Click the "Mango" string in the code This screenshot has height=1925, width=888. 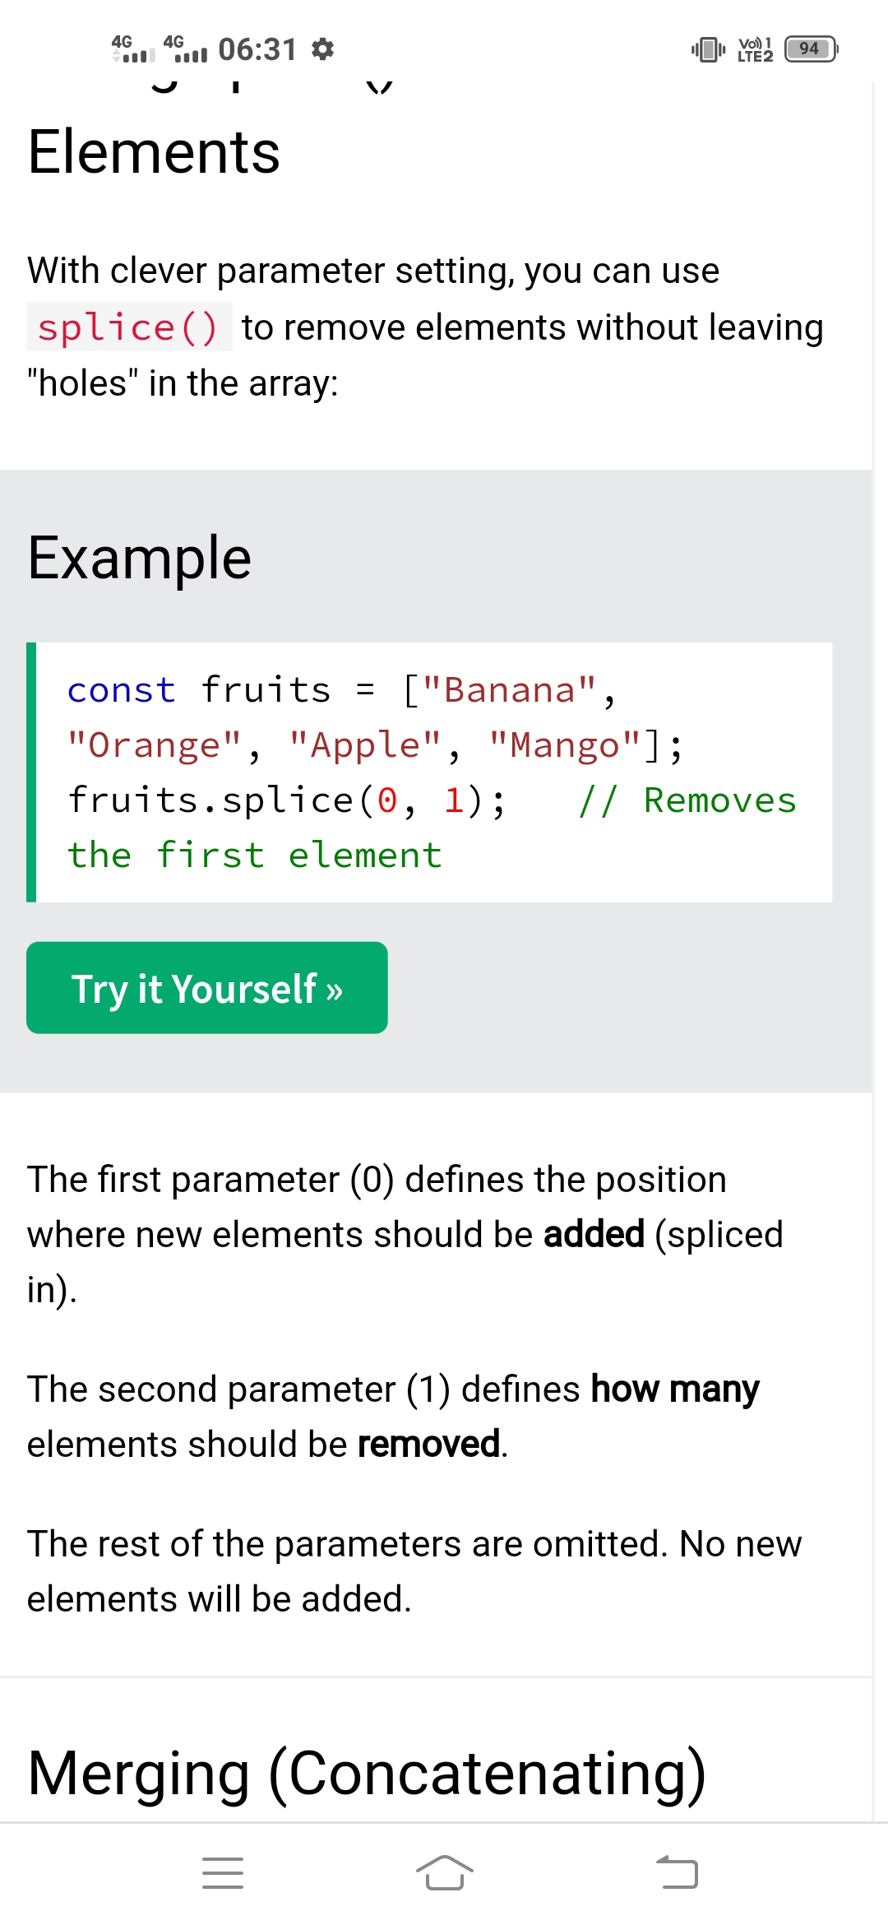pos(565,745)
